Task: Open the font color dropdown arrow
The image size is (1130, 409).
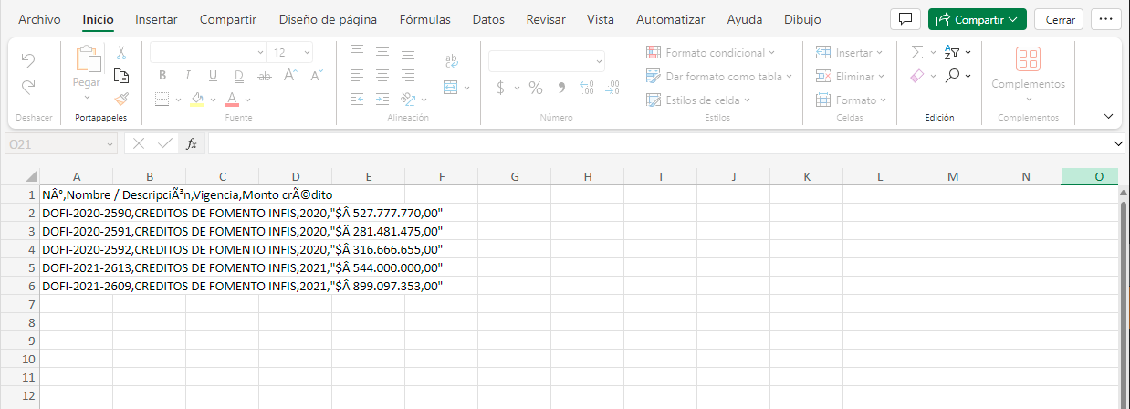Action: pyautogui.click(x=248, y=99)
